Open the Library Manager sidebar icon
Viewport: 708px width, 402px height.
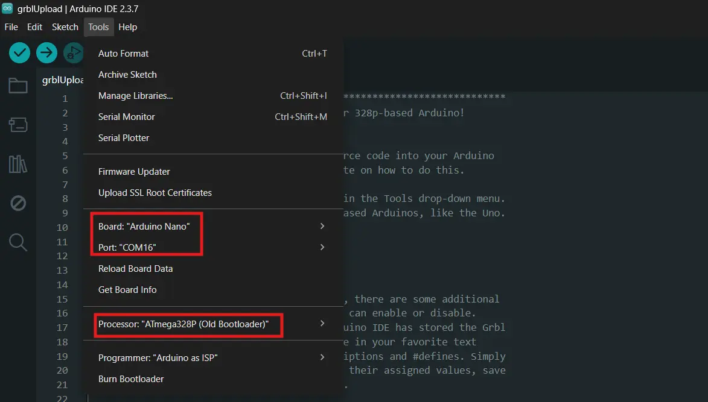tap(18, 164)
